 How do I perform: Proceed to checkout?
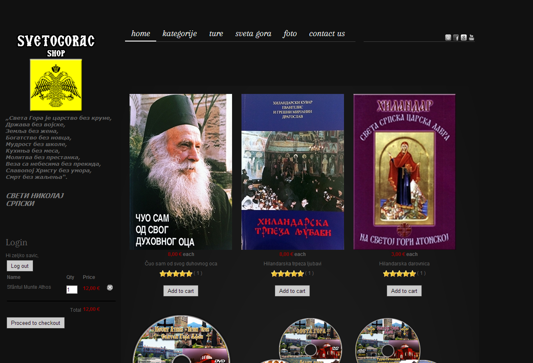(x=36, y=323)
